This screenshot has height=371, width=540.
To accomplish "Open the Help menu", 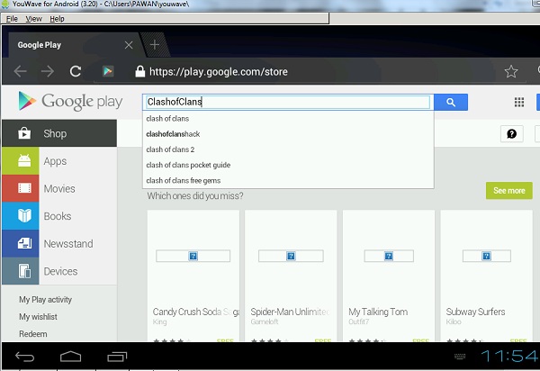I will [x=57, y=19].
